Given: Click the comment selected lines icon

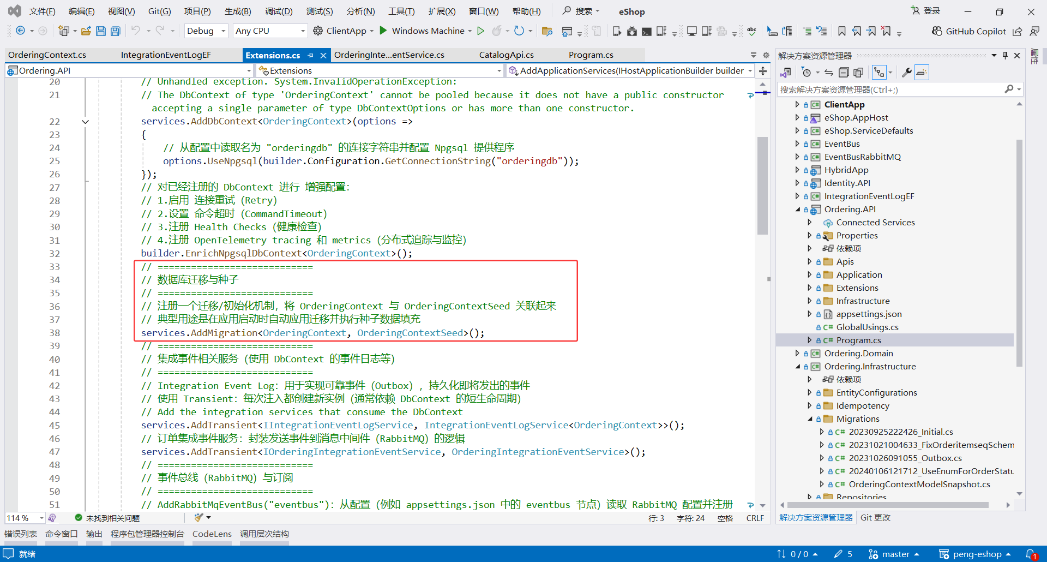Looking at the screenshot, I should pos(807,31).
